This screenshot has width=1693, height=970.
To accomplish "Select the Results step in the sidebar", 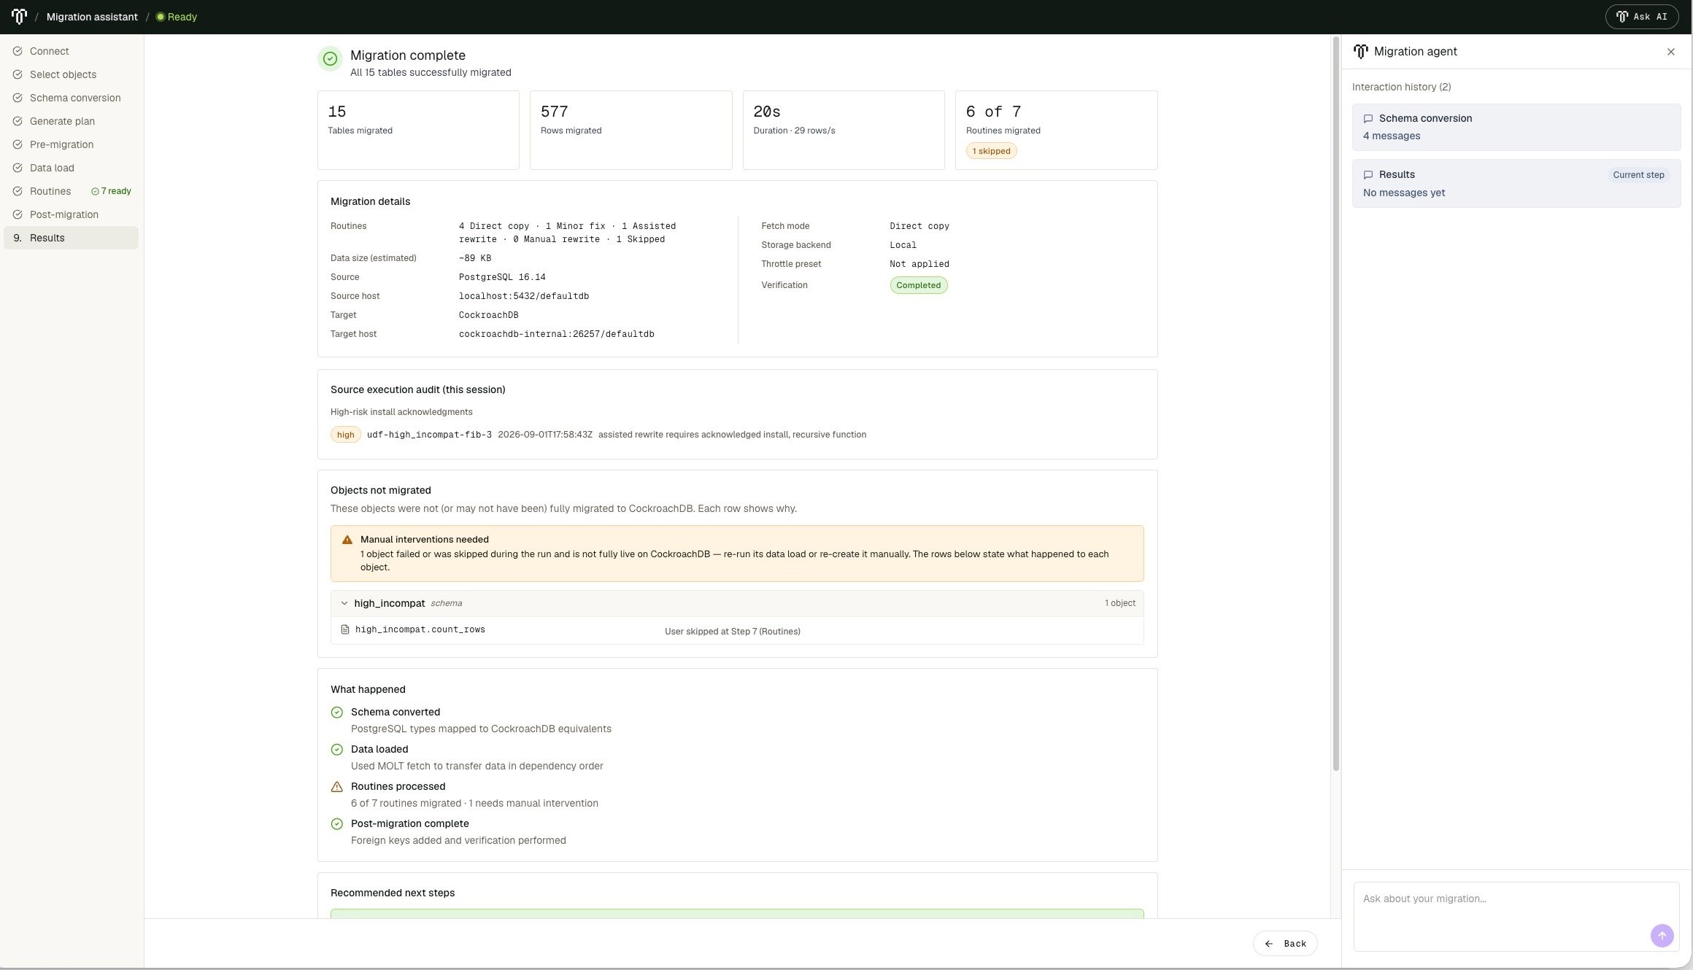I will coord(71,238).
